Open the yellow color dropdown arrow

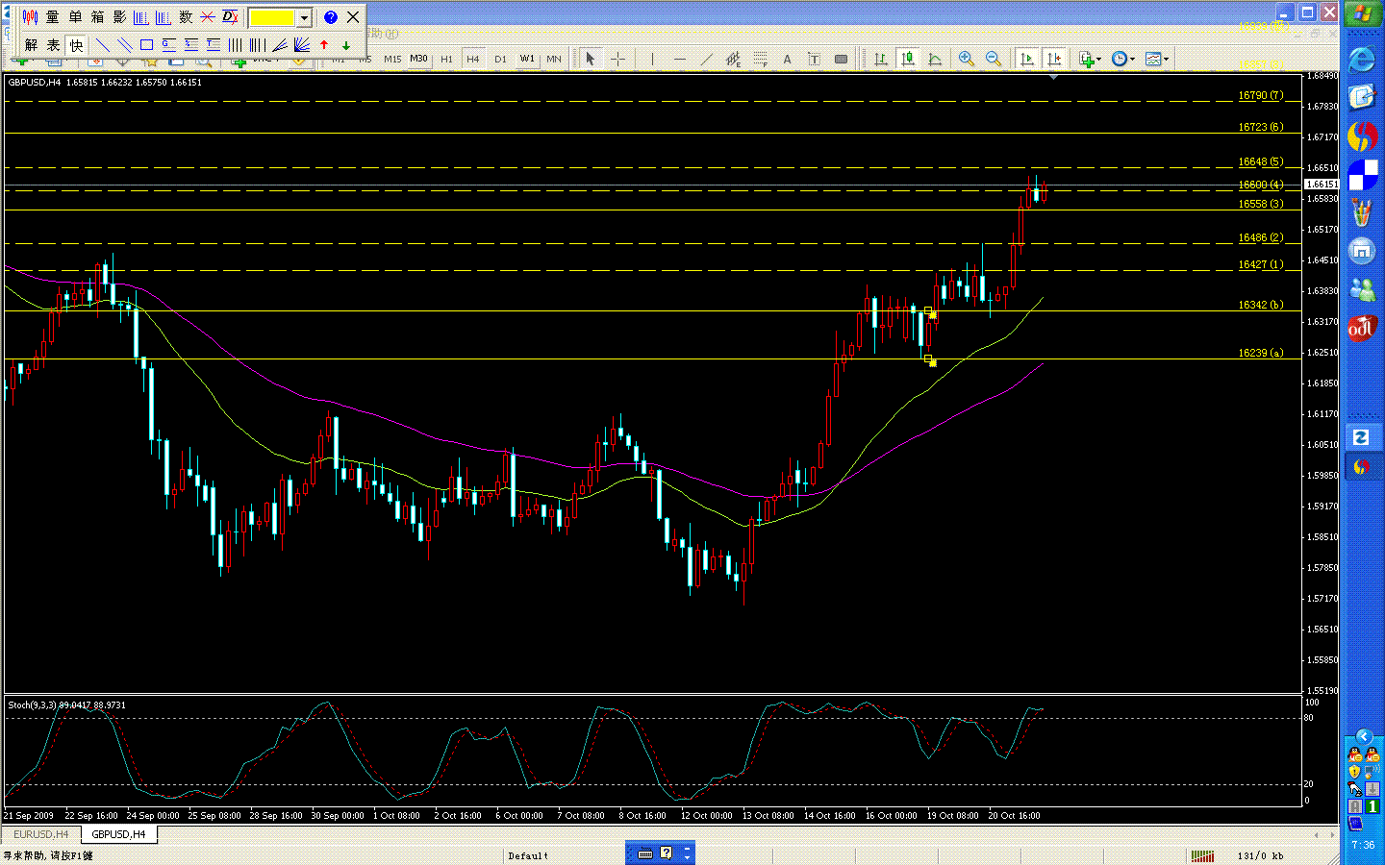(304, 17)
